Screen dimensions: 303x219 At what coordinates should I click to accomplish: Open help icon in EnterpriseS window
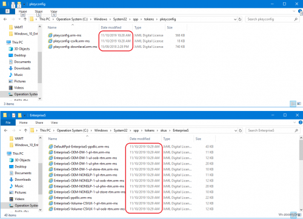click(301, 123)
